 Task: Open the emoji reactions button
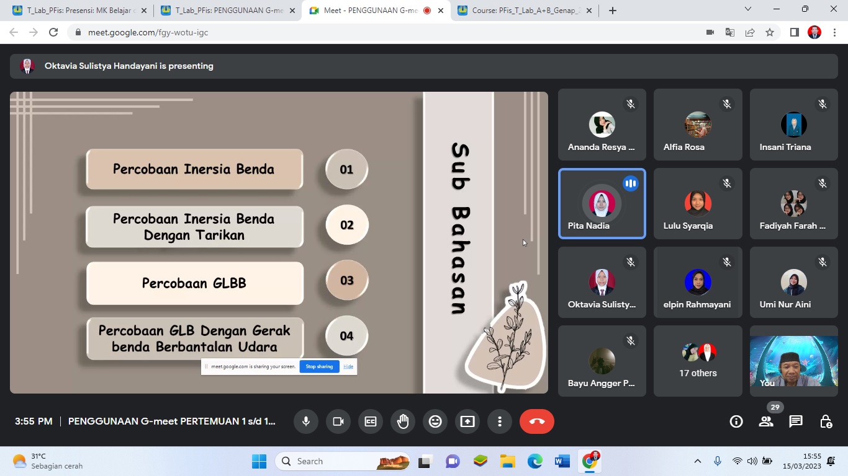(x=435, y=421)
